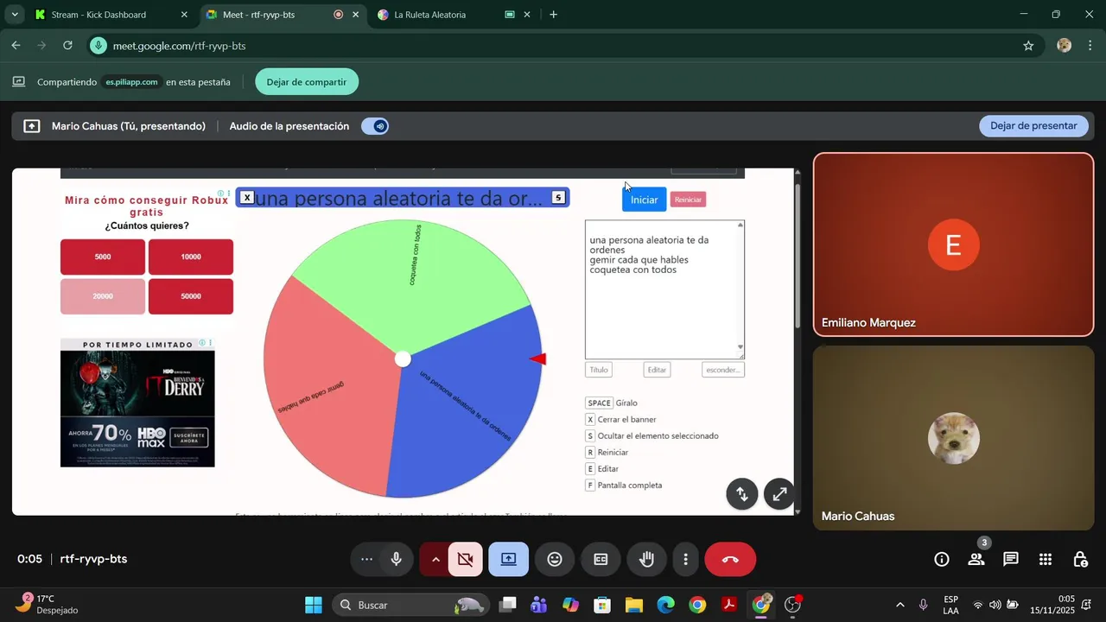Toggle presentation audio switch
The height and width of the screenshot is (622, 1106).
click(x=376, y=126)
